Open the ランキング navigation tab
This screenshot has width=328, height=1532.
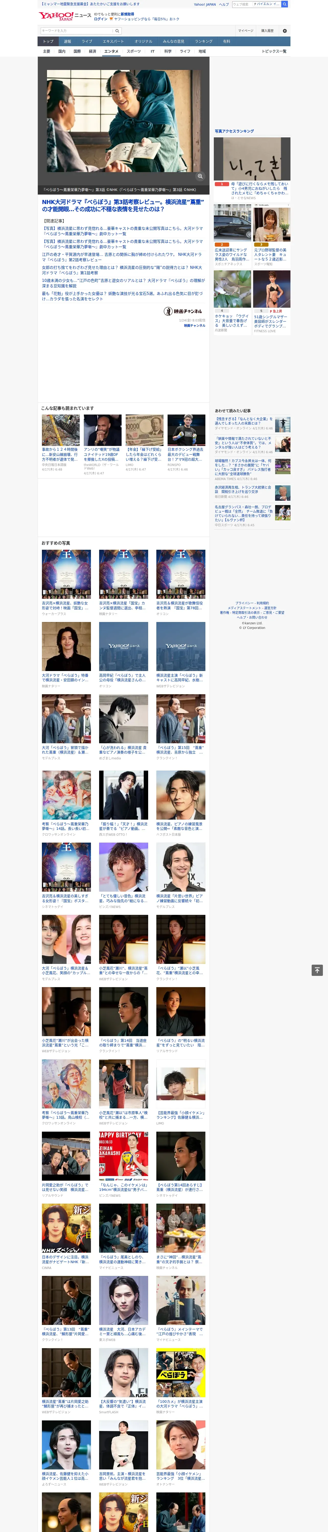point(204,42)
